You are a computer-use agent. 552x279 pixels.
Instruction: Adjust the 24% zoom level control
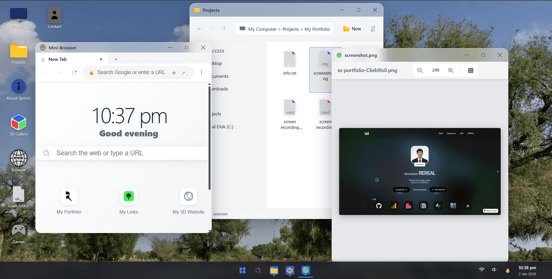coord(436,70)
